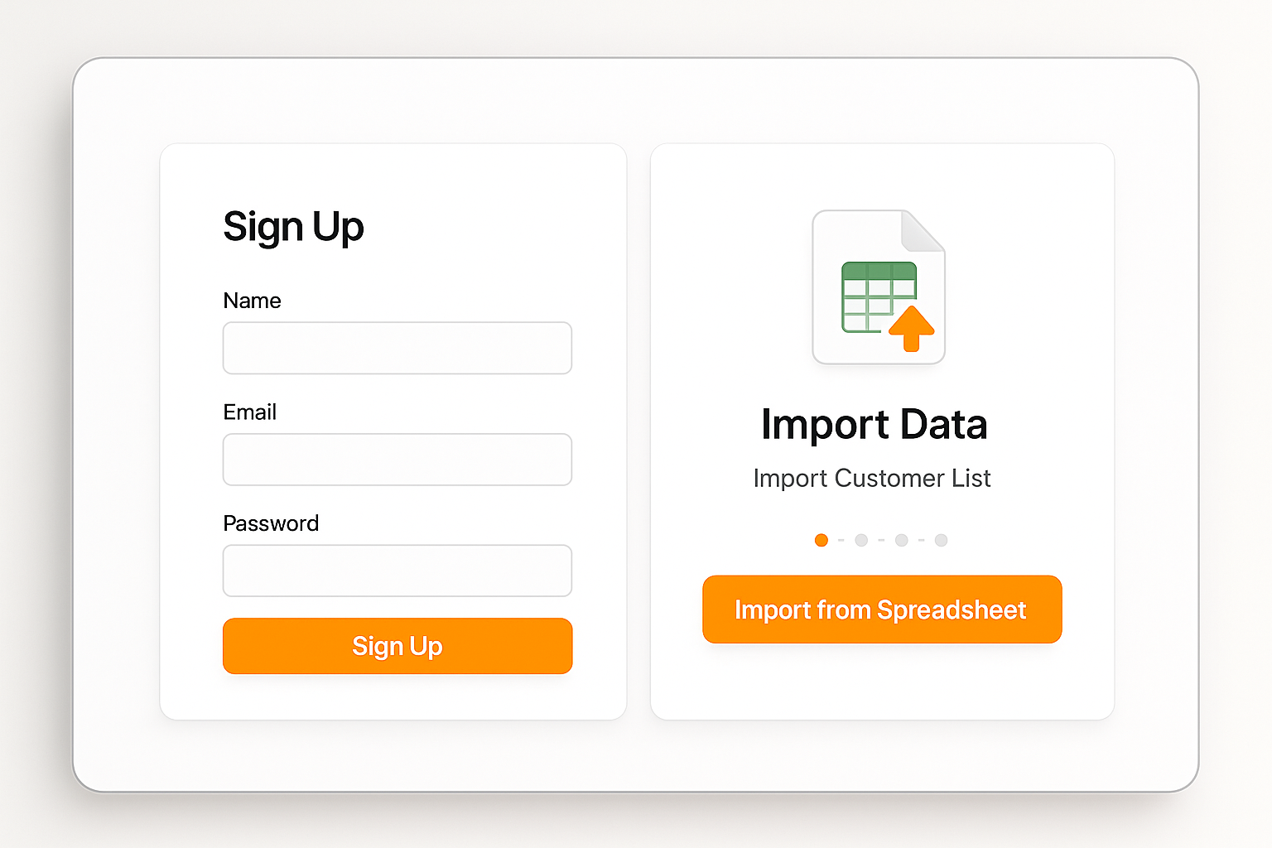Screen dimensions: 1272x848
Task: Focus the Email input field
Action: coord(397,460)
